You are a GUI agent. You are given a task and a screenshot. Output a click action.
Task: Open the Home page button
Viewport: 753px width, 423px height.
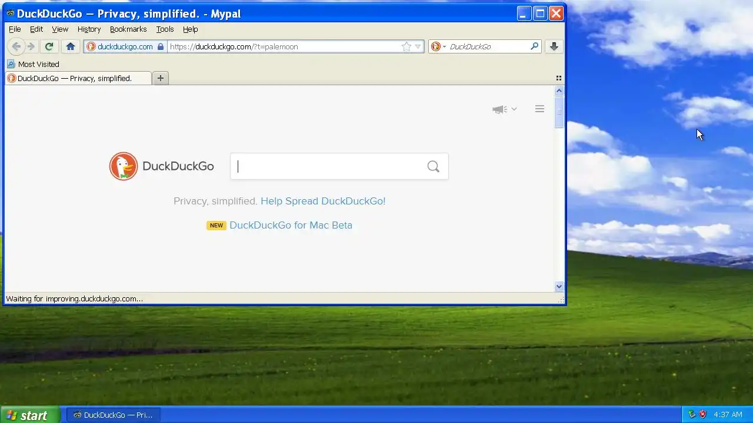point(71,46)
